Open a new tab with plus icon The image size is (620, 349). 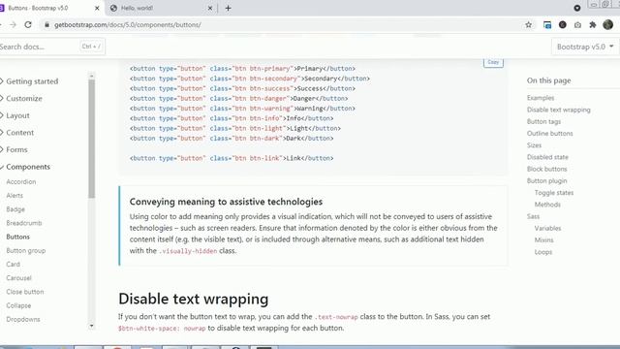click(229, 8)
